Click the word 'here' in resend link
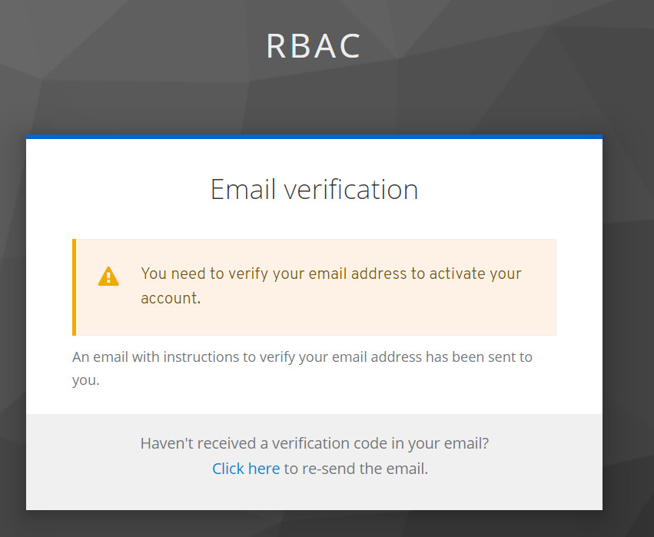The width and height of the screenshot is (654, 537). (264, 469)
